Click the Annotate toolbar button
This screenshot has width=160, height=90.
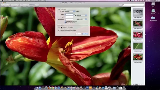[37, 5]
